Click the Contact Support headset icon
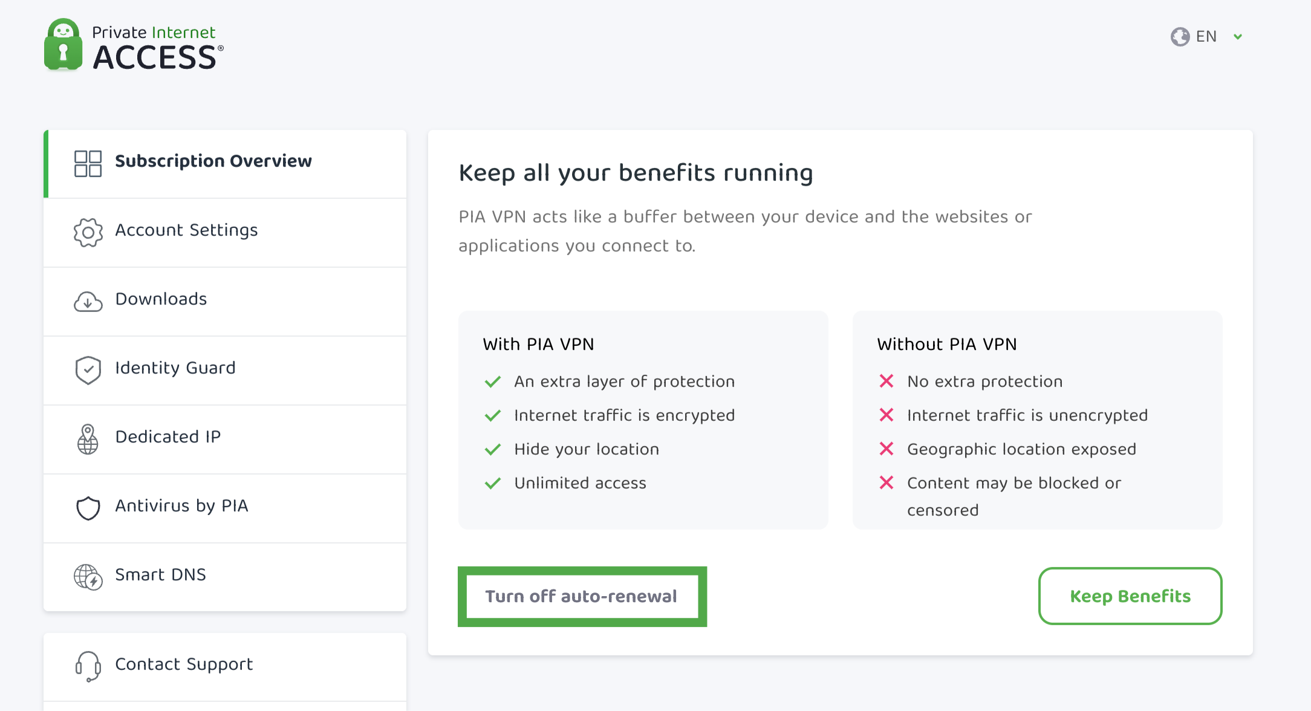The height and width of the screenshot is (711, 1311). [x=88, y=666]
